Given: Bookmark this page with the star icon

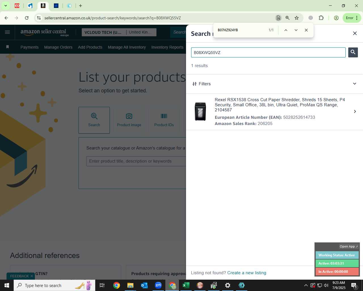Looking at the screenshot, I should pyautogui.click(x=297, y=18).
